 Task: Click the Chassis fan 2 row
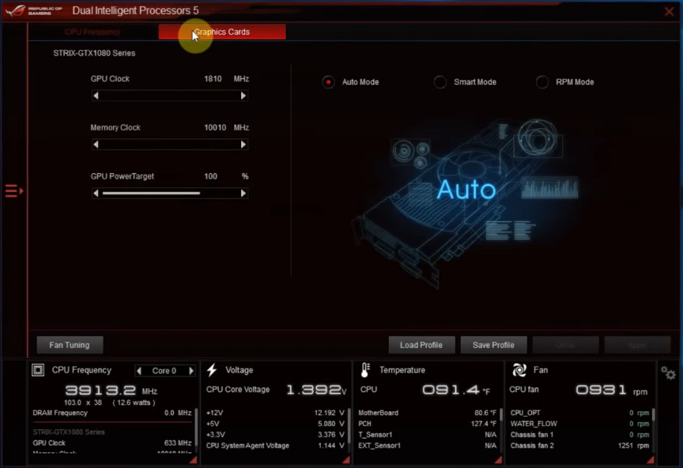pyautogui.click(x=579, y=445)
